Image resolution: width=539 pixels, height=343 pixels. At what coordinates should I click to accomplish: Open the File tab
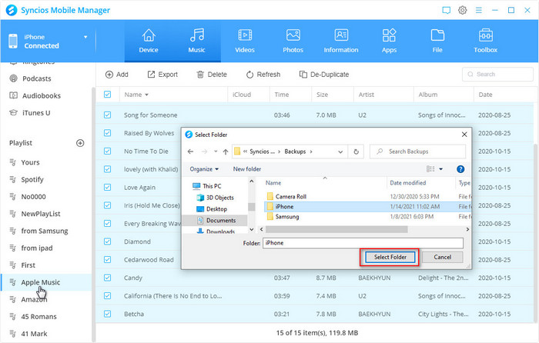(437, 41)
